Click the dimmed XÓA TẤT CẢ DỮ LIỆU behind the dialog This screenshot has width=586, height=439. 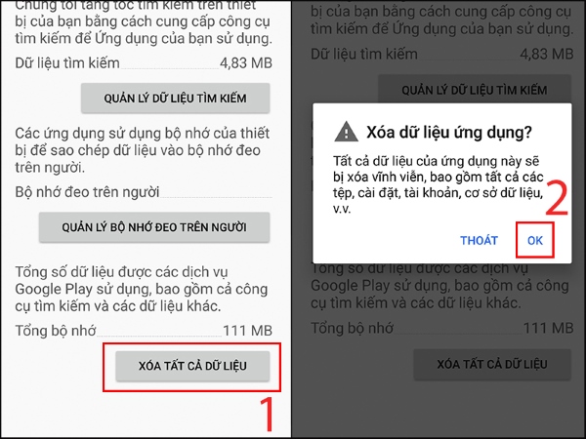492,364
